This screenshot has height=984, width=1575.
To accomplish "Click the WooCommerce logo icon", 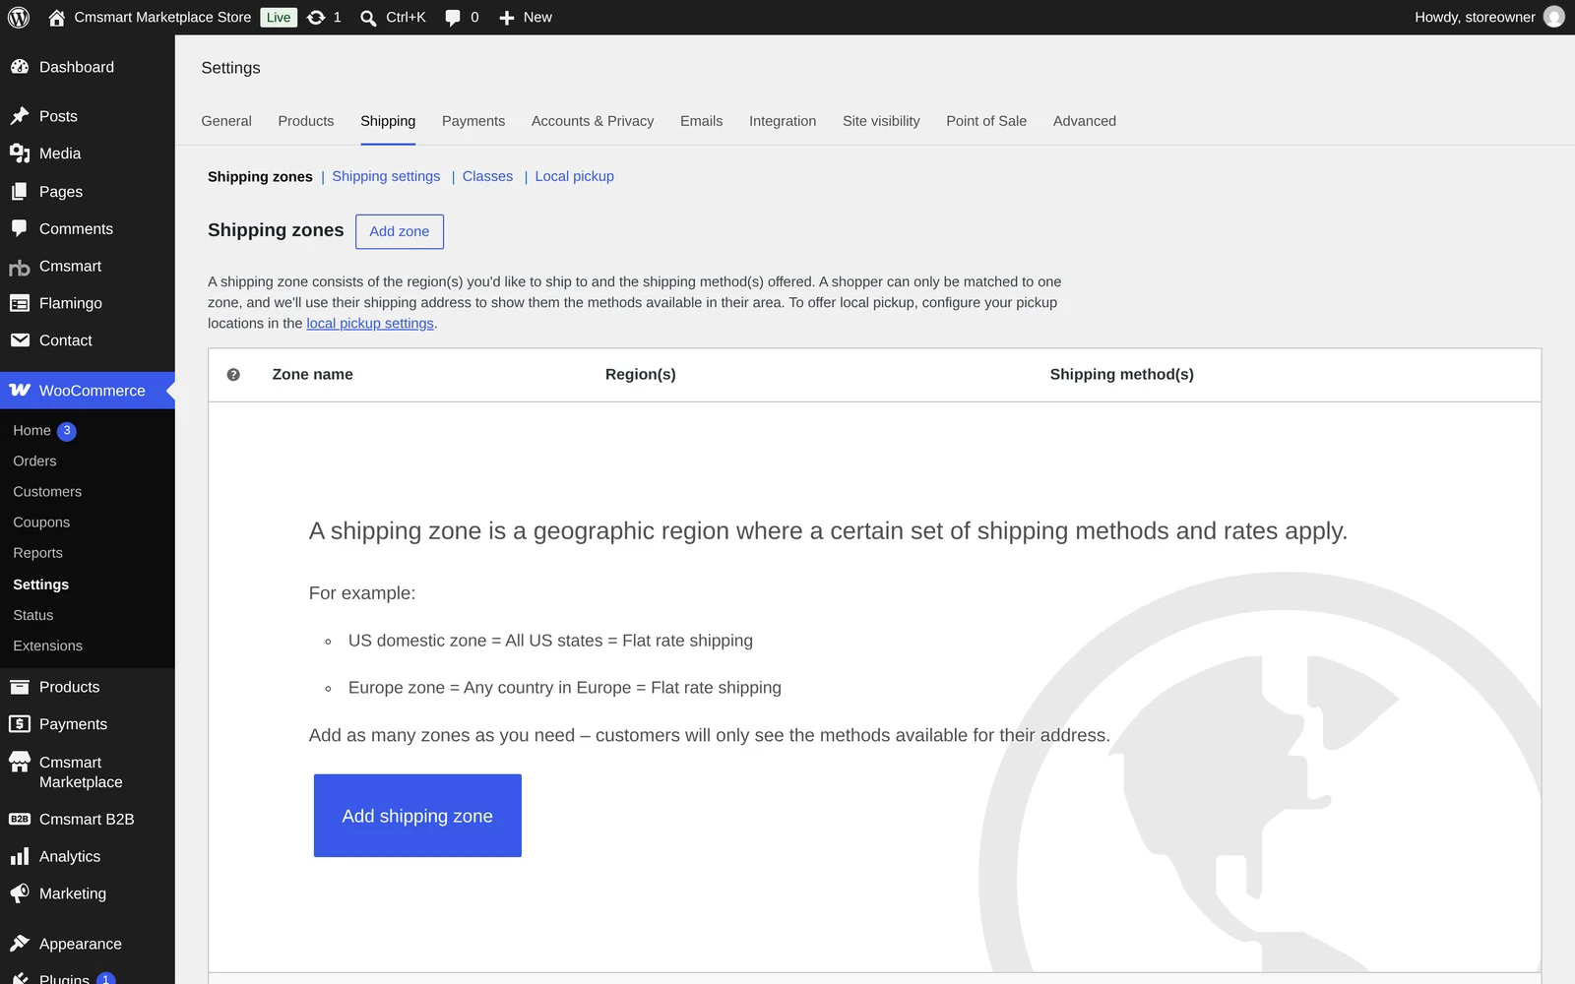I will coord(20,391).
